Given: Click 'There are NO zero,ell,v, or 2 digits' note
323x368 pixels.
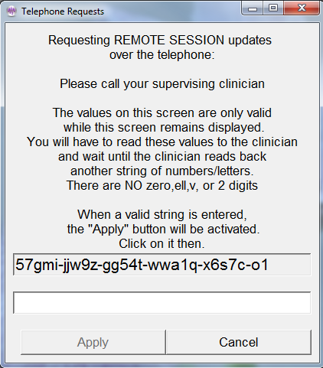Looking at the screenshot, I should coord(162,185).
